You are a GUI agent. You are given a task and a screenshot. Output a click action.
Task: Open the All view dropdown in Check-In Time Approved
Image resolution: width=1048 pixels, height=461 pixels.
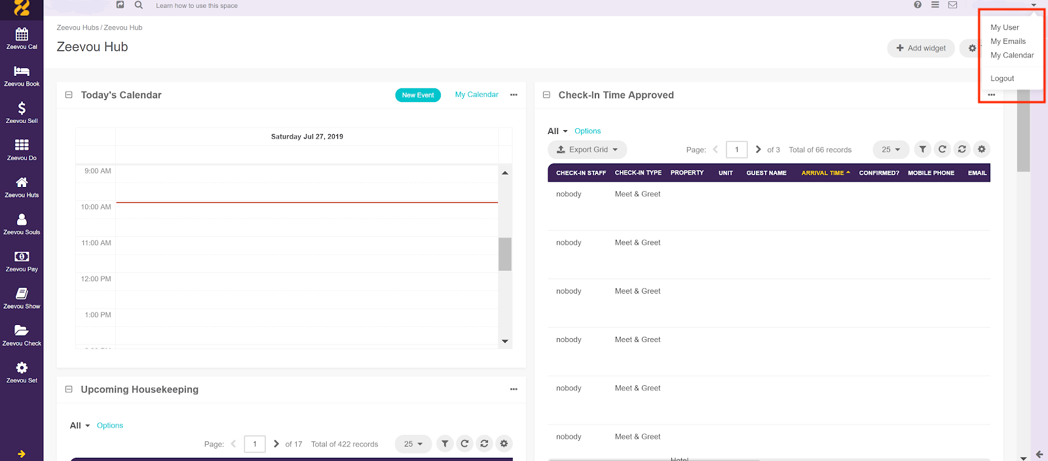click(558, 131)
